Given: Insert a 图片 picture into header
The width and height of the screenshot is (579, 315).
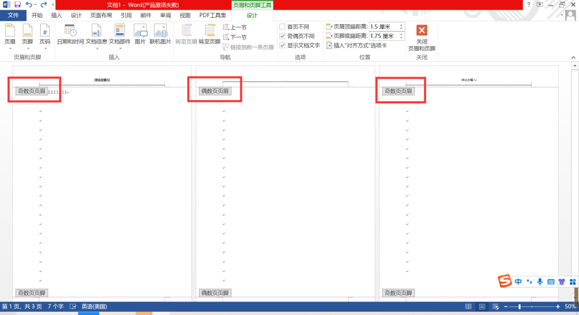Looking at the screenshot, I should click(140, 35).
